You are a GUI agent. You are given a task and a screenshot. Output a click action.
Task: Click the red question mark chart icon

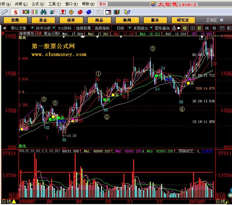coord(63,12)
